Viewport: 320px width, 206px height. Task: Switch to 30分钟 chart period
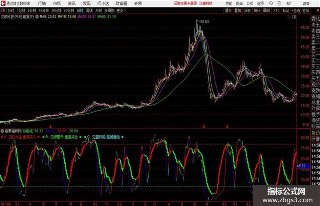click(x=56, y=10)
